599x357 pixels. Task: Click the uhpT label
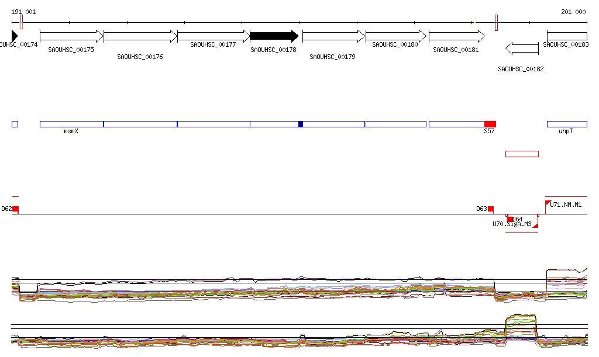click(x=566, y=131)
